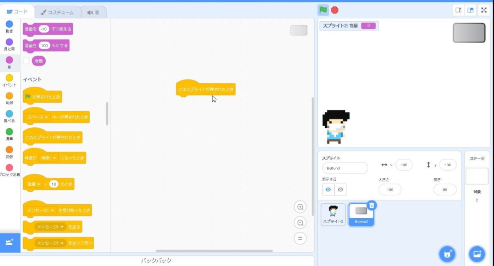Image resolution: width=494 pixels, height=266 pixels.
Task: Switch to the コスチューム tab
Action: (57, 12)
